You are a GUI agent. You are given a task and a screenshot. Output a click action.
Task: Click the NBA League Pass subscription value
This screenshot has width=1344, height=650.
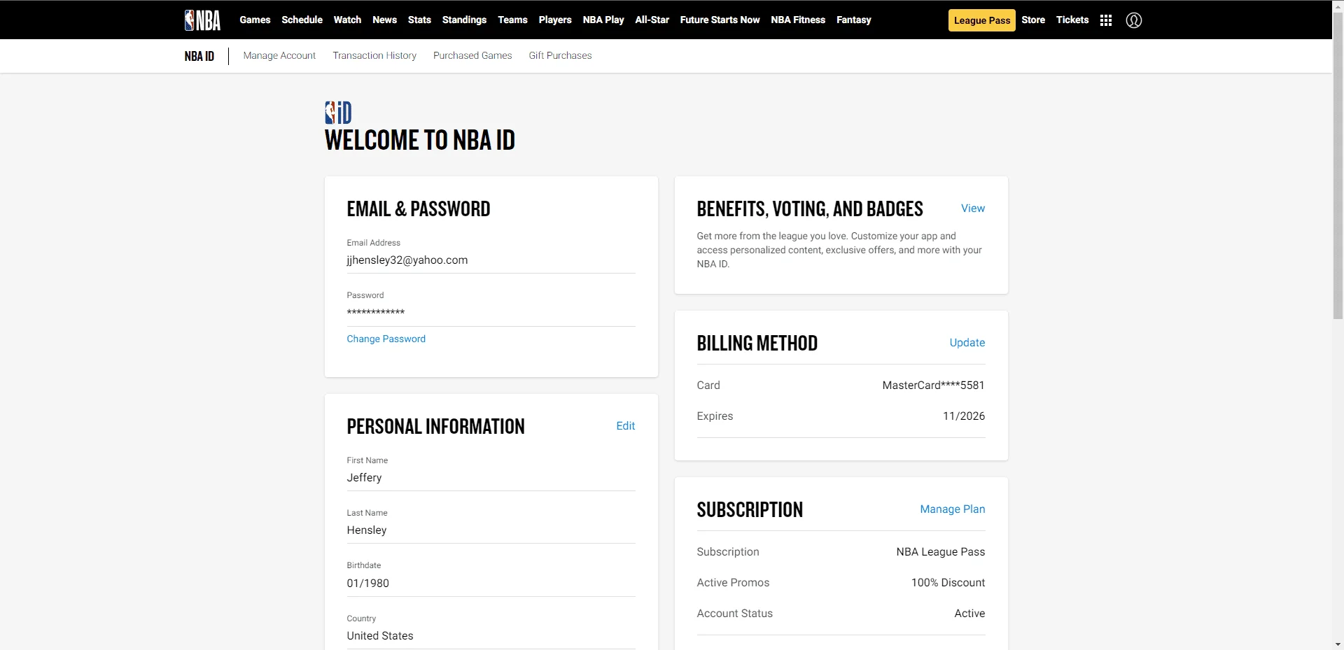tap(940, 552)
